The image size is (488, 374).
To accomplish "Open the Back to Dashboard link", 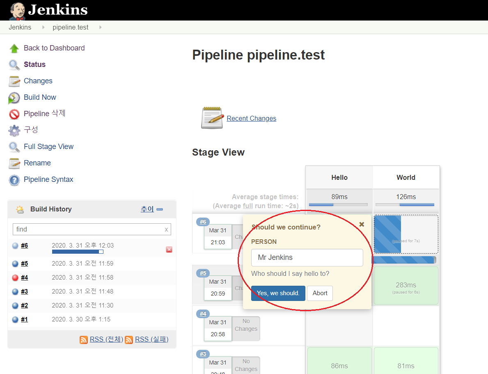I will tap(54, 48).
